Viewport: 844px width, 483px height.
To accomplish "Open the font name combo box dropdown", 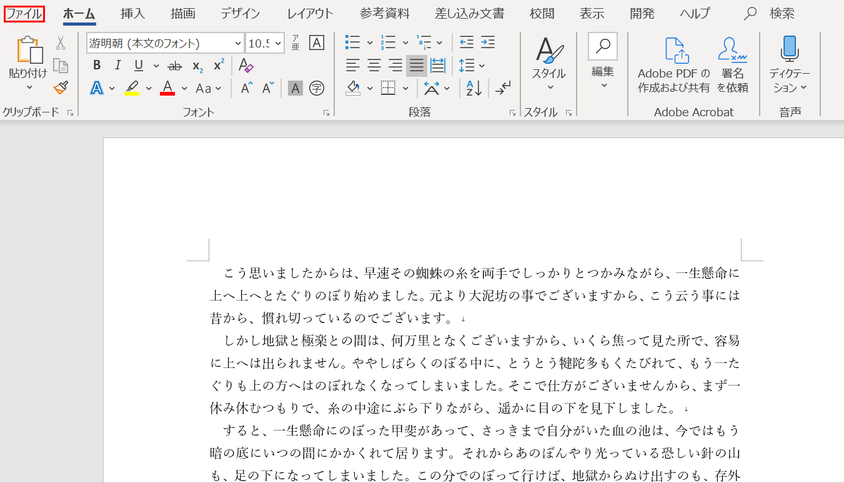I will click(237, 43).
